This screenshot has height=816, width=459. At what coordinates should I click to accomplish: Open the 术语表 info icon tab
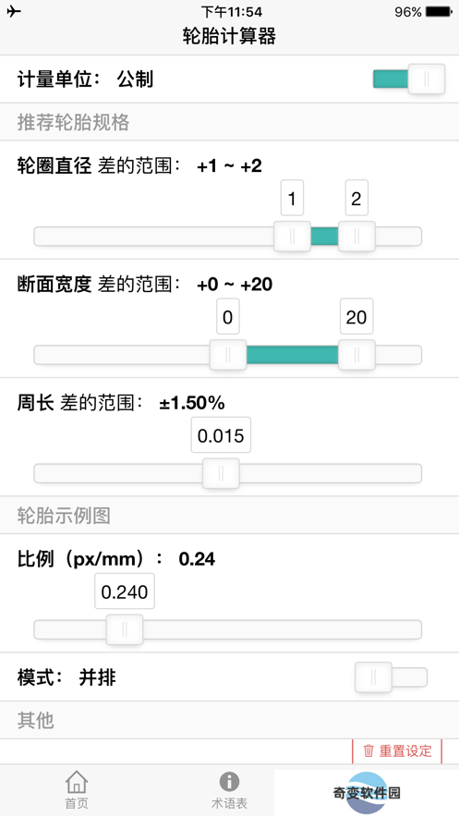(229, 782)
